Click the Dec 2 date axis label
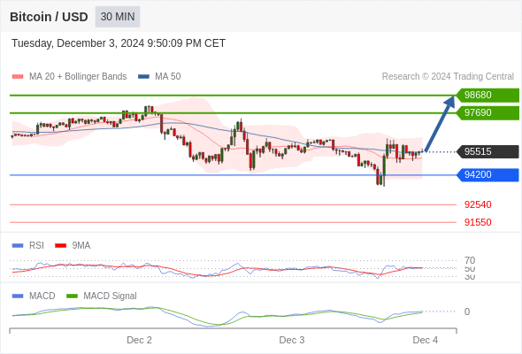The width and height of the screenshot is (522, 354). 139,340
